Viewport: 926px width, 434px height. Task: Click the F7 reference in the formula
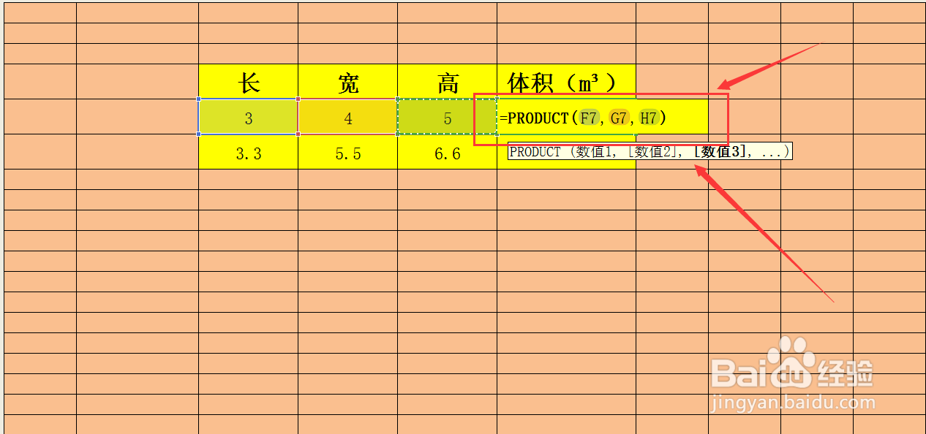pos(589,117)
